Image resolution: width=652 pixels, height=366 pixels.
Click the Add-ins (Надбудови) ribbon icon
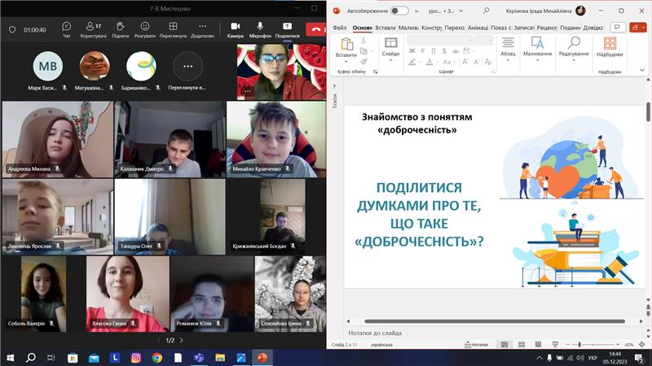coord(609,46)
